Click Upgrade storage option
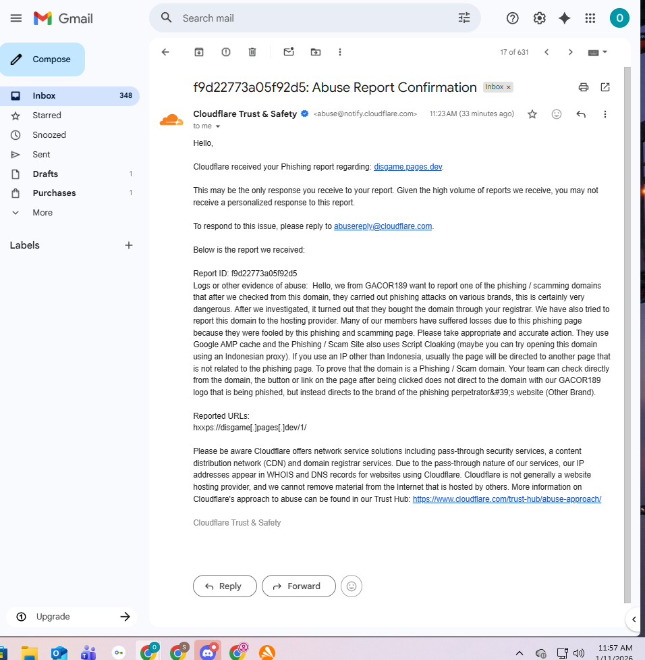Image resolution: width=645 pixels, height=660 pixels. pos(72,617)
